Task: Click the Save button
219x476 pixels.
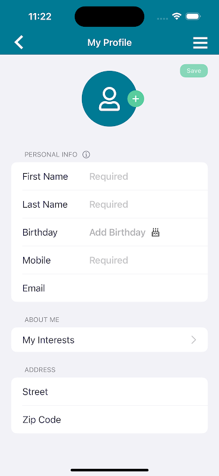Action: (194, 71)
